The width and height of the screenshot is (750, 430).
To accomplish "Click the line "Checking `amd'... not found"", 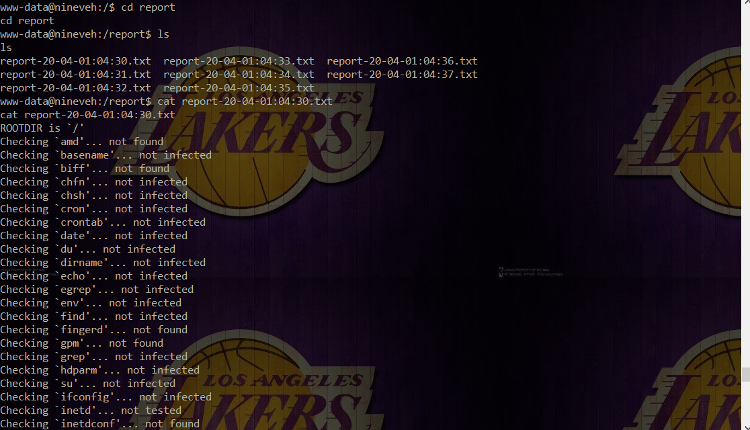I will tap(82, 142).
